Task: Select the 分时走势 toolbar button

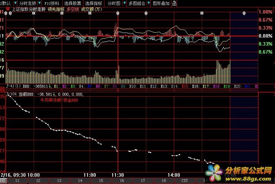Action: coord(28,3)
